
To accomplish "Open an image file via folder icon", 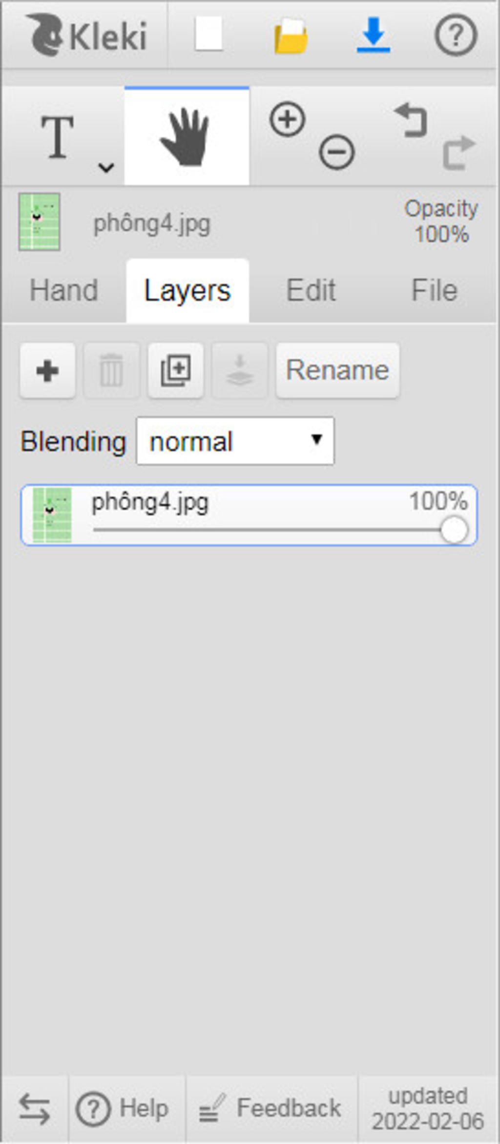I will point(291,35).
